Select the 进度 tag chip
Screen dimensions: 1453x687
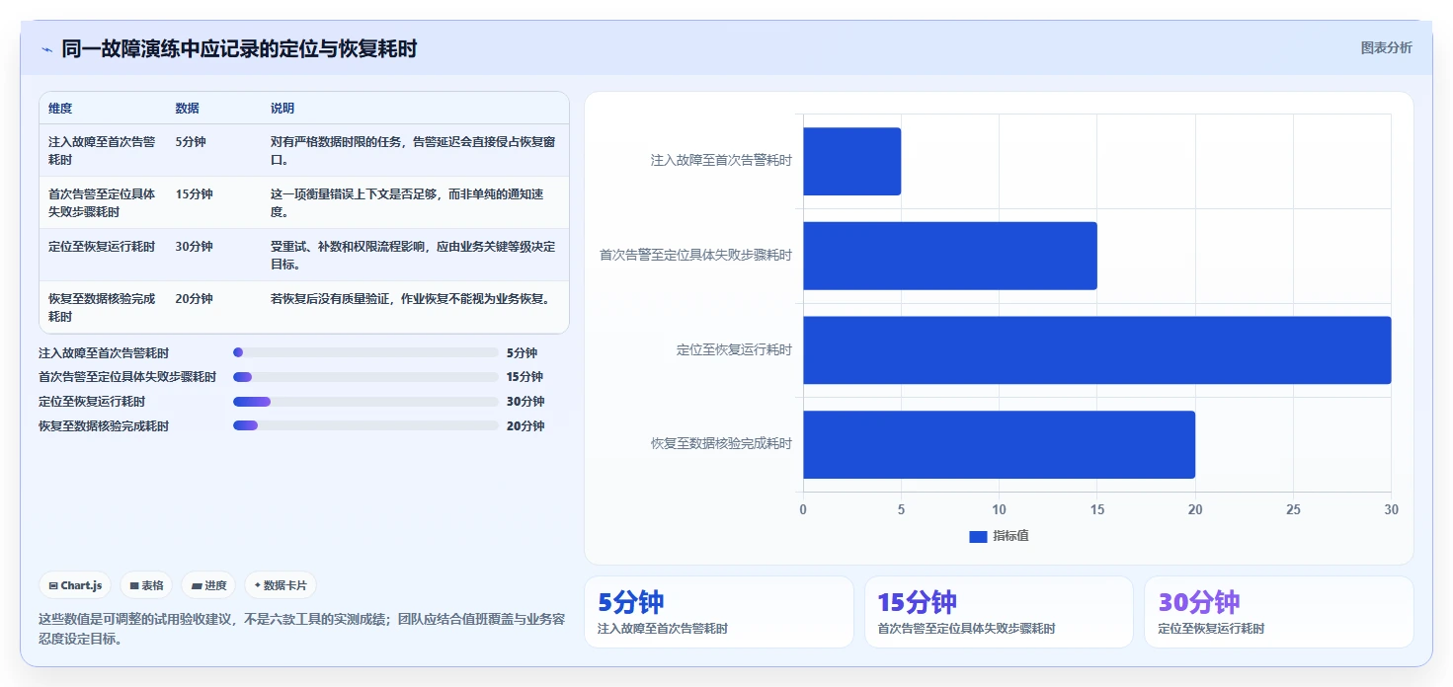208,585
